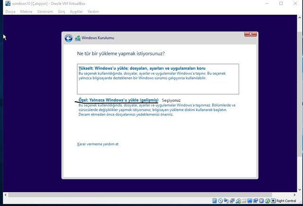Click the hard disk activity status icon
This screenshot has height=206, width=303.
[214, 201]
